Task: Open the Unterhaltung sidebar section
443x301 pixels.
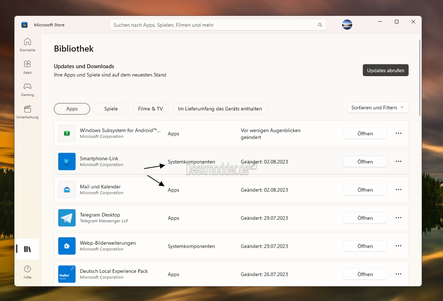Action: point(27,112)
